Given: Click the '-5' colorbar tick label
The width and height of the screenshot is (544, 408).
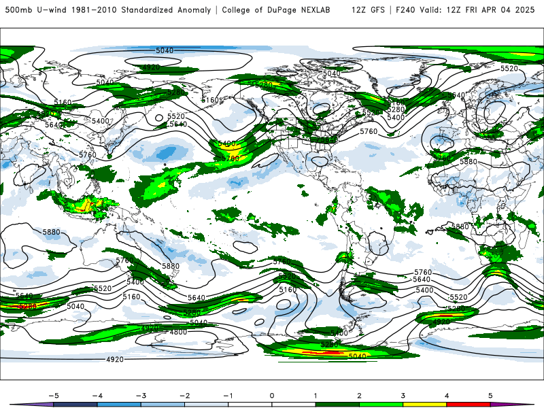Looking at the screenshot, I should pos(54,396).
